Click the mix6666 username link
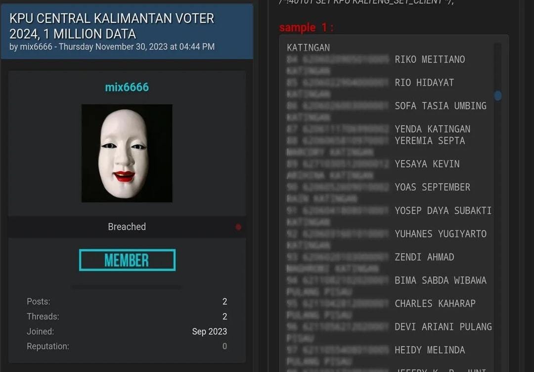534x372 pixels. [x=127, y=87]
